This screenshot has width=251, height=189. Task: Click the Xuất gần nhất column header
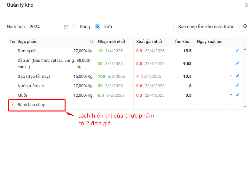pyautogui.click(x=149, y=42)
